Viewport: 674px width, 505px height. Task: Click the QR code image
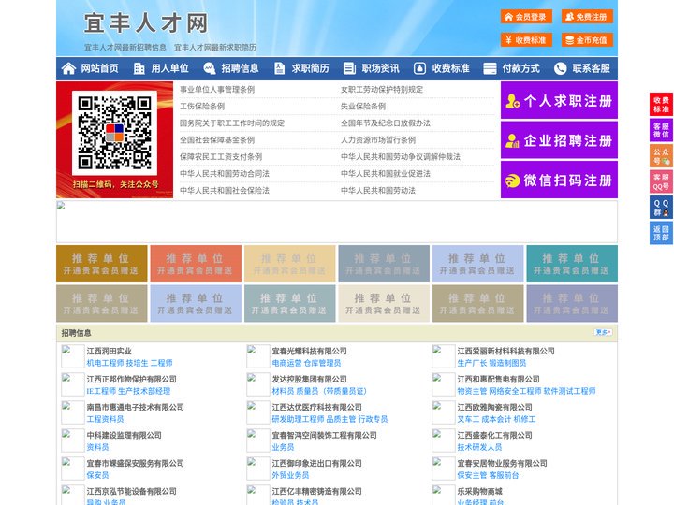[114, 133]
